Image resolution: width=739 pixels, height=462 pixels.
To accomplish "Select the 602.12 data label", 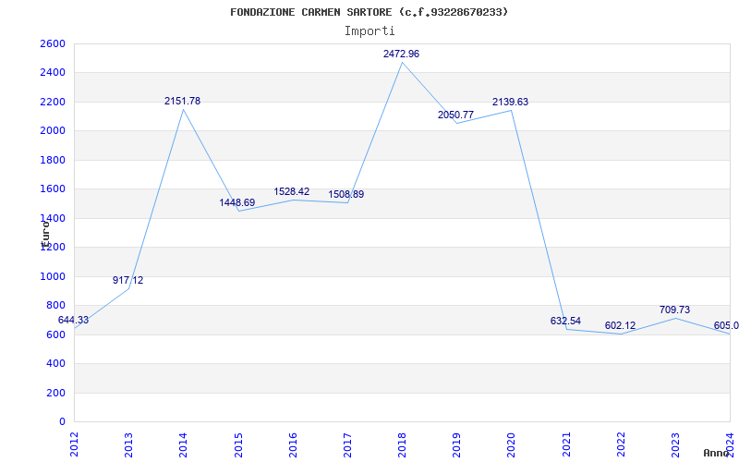I will point(620,325).
